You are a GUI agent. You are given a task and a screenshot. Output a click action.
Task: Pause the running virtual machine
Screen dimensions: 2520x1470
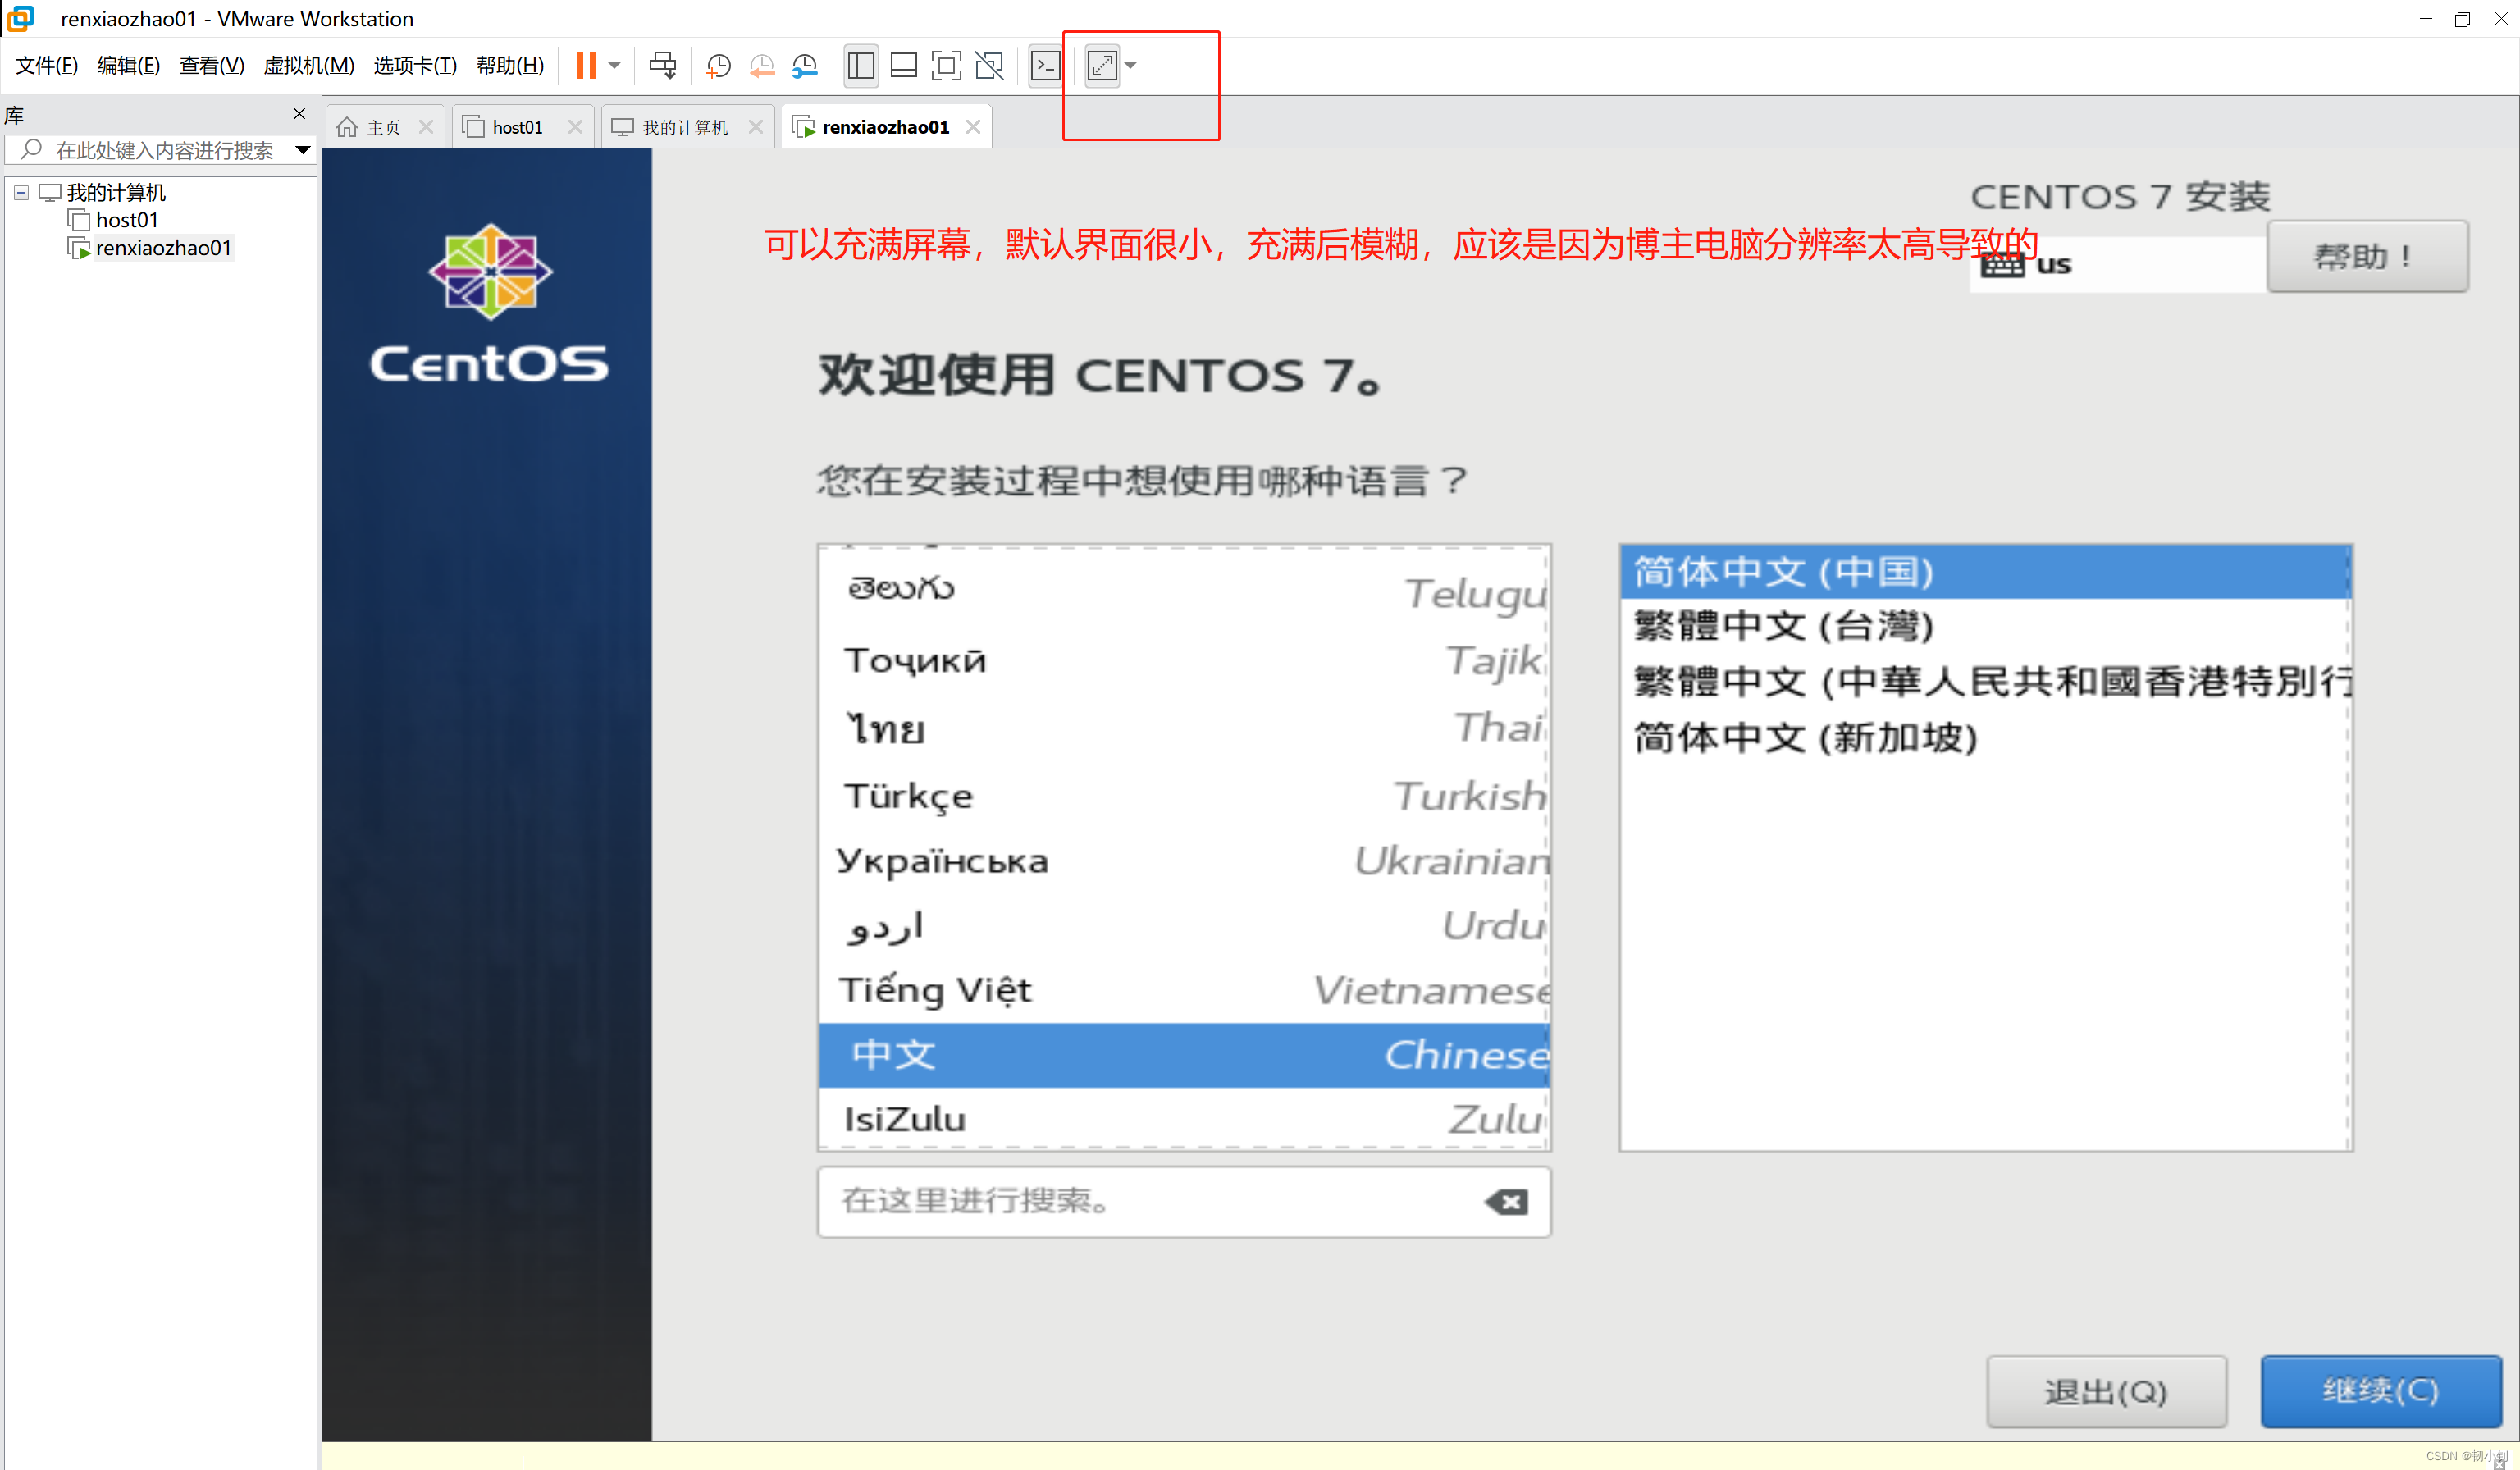[586, 66]
